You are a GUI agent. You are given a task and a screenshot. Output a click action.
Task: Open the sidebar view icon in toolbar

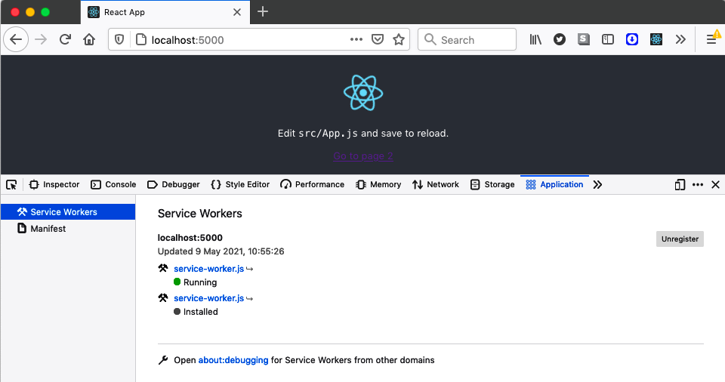[x=608, y=40]
